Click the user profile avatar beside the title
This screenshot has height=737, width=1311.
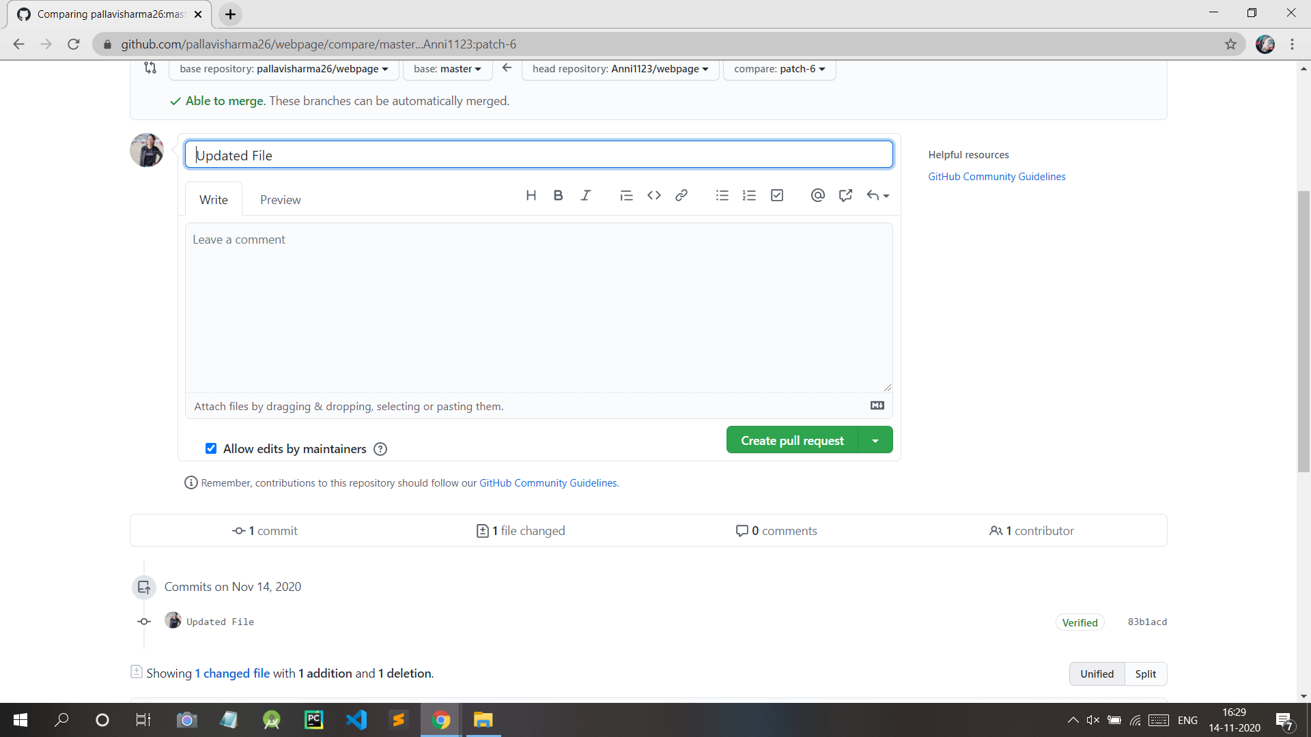tap(147, 150)
